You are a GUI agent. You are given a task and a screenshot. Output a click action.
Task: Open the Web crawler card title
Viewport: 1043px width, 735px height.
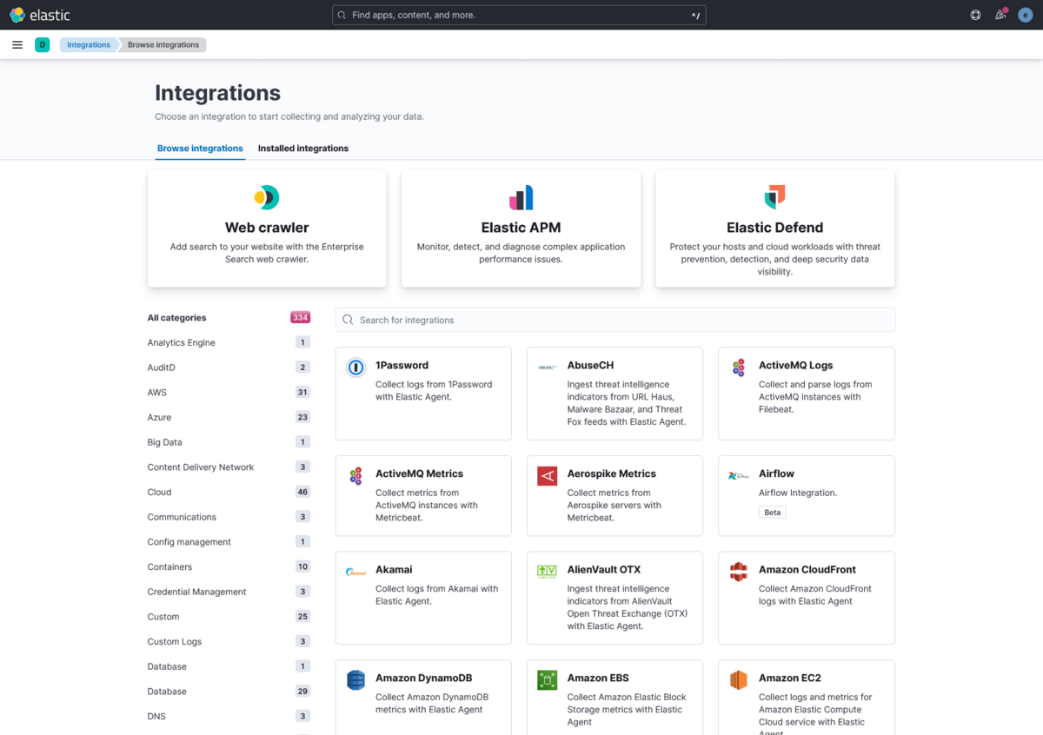click(267, 228)
